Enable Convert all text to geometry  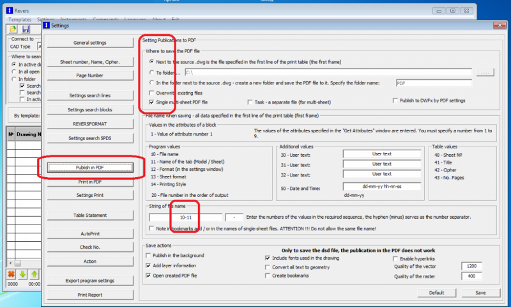click(x=268, y=267)
